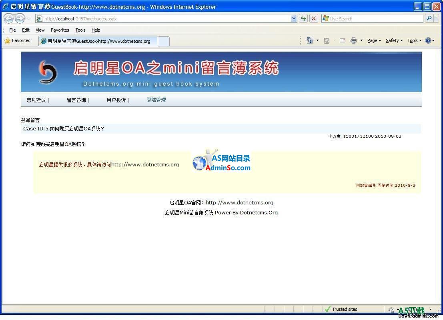Screen dimensions: 443x320
Task: Click Power By Dotnetcms.Org footer text
Action: point(246,213)
